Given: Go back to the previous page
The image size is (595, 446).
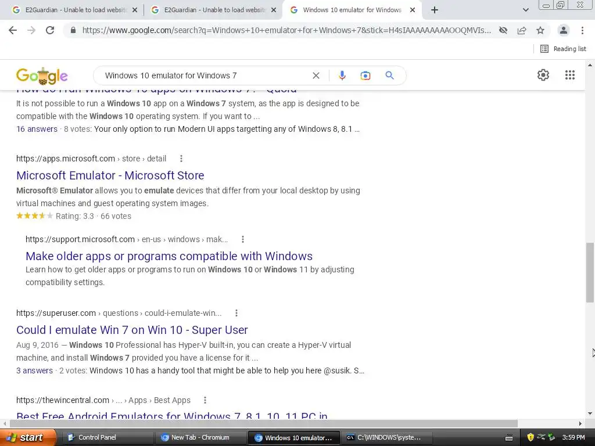Looking at the screenshot, I should point(13,30).
